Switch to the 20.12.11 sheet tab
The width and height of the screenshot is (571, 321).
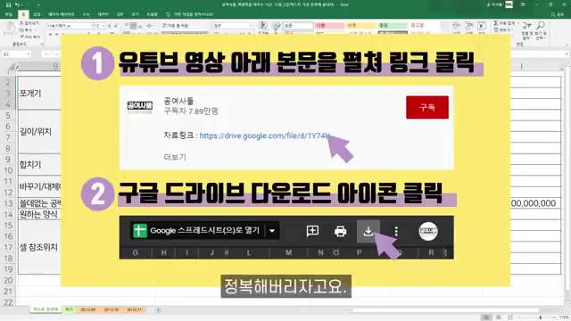135,309
